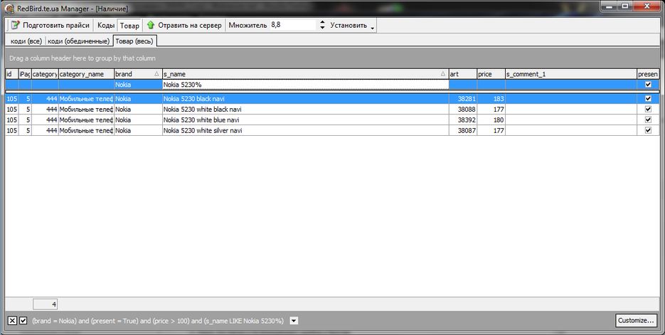Screen dimensions: 665x335
Task: Toggle the present checkbox in filter row
Action: pyautogui.click(x=648, y=85)
